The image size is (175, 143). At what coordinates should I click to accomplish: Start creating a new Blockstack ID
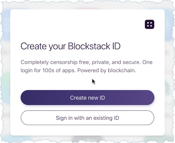pos(88,98)
